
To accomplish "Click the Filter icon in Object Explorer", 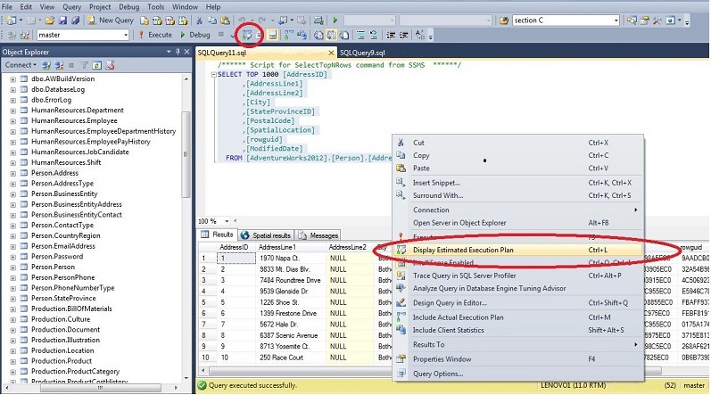I will [86, 65].
